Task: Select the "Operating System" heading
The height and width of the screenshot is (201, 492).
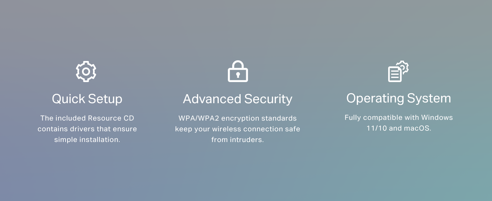Action: pos(399,98)
